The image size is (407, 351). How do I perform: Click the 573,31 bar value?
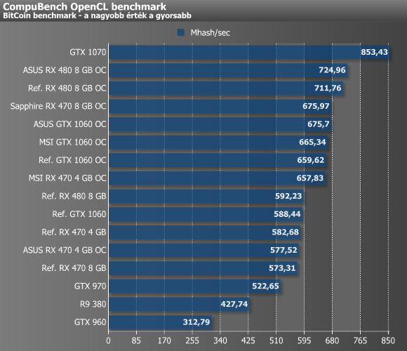click(x=282, y=268)
